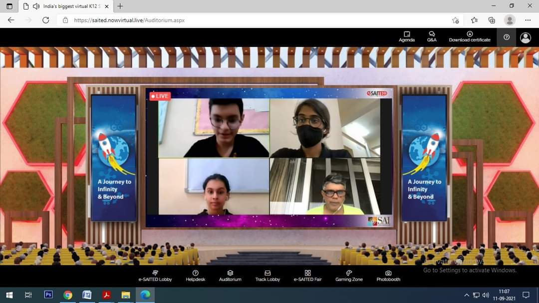Visit the e-SAITED Fair

307,276
